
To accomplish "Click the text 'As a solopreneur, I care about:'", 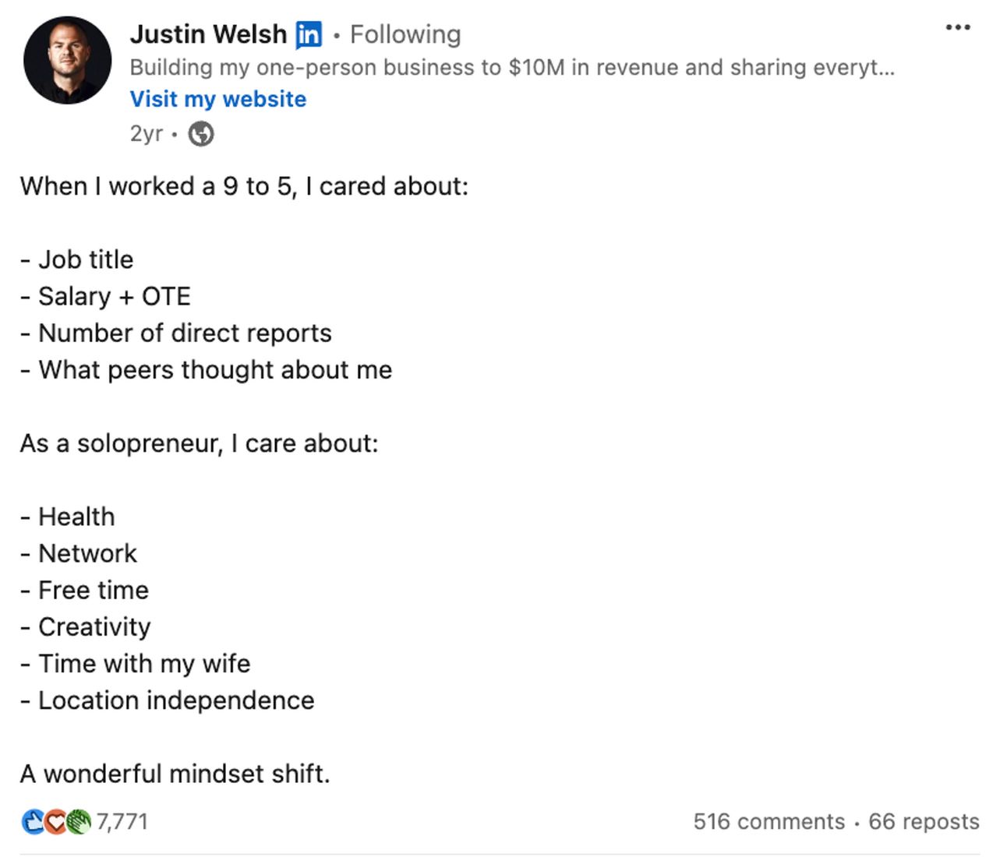I will pos(200,443).
